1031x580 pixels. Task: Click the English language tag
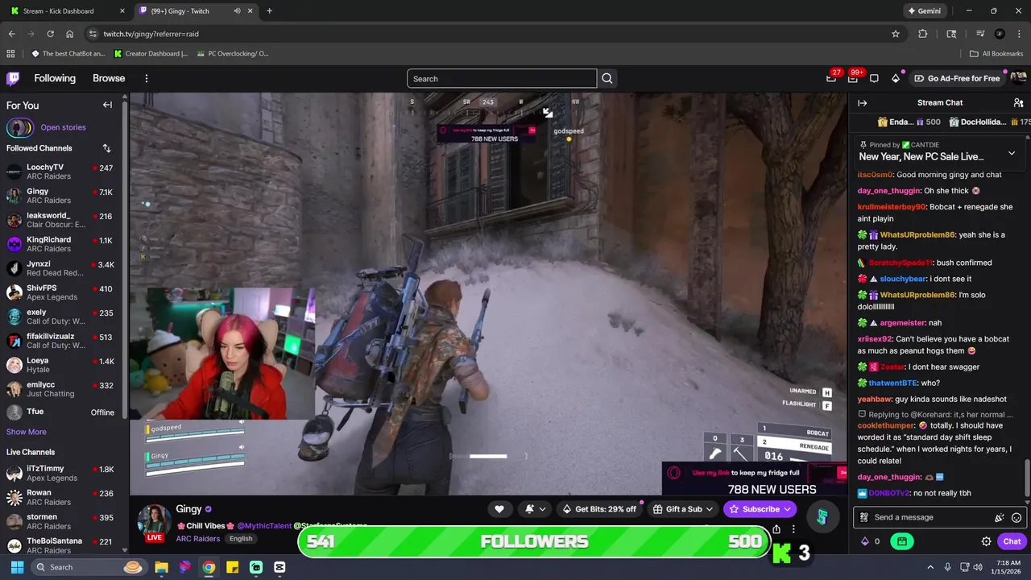[241, 539]
